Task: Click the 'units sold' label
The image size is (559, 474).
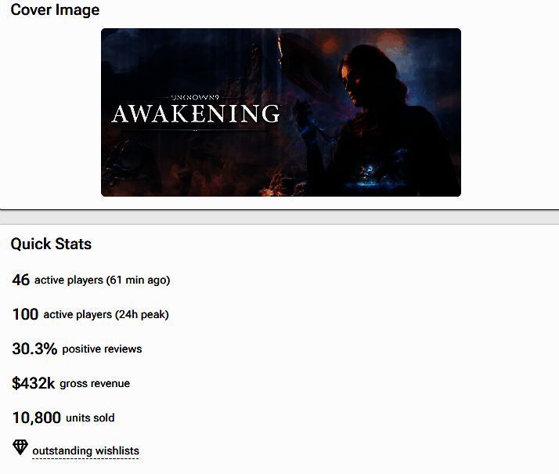Action: pos(90,418)
